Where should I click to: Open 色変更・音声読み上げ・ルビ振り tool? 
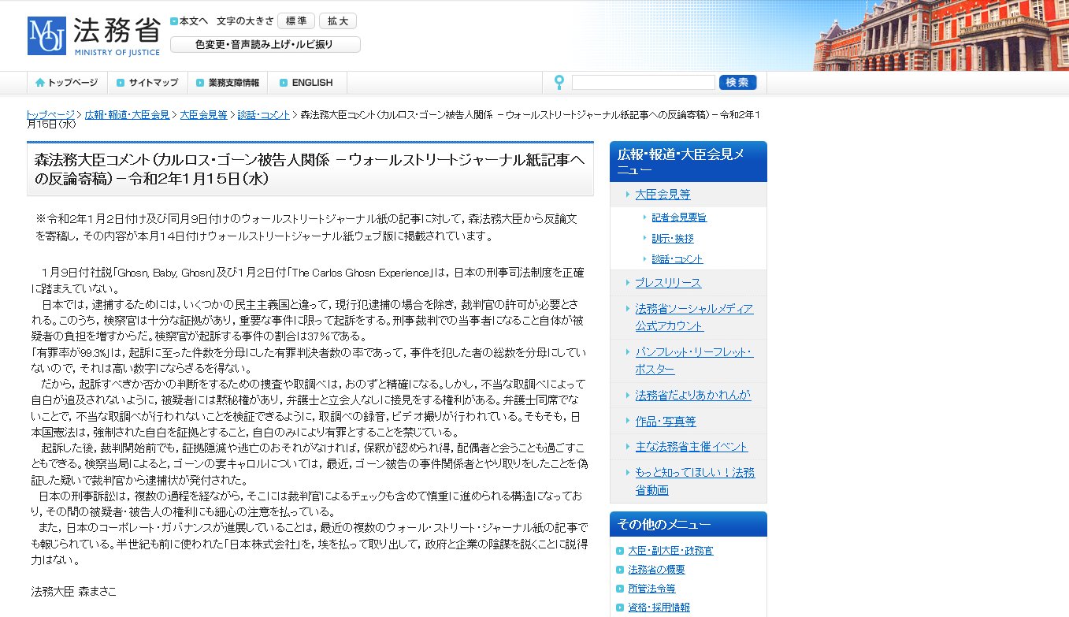coord(265,45)
